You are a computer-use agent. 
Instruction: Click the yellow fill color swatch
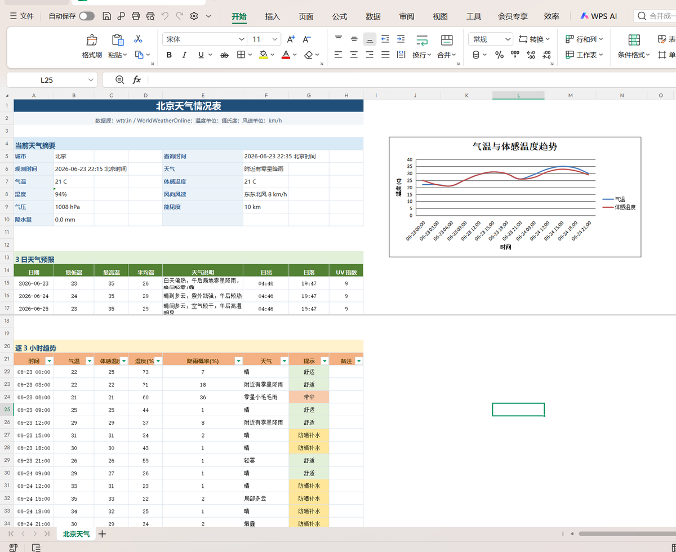pos(263,55)
